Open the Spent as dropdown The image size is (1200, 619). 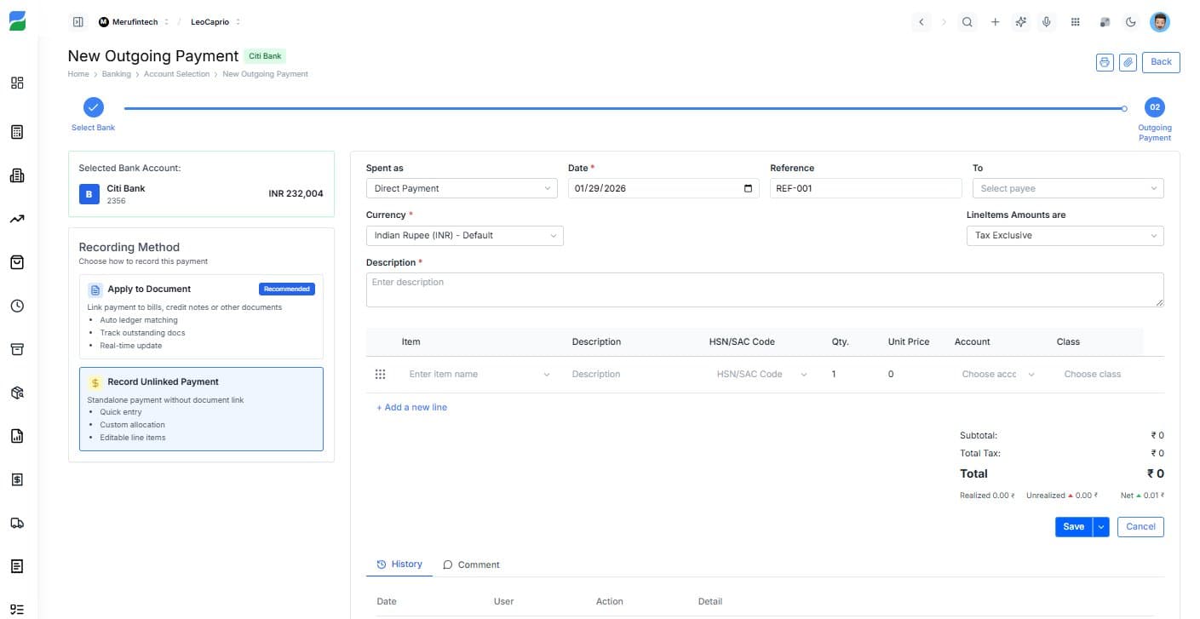(461, 187)
